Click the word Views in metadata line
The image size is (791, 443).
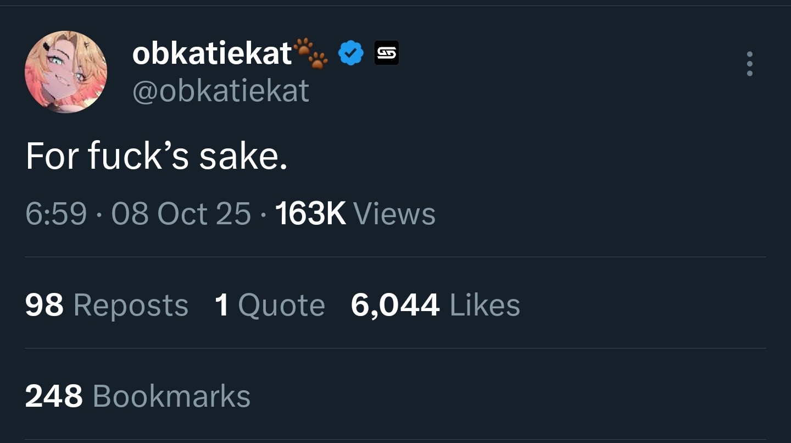(x=394, y=213)
